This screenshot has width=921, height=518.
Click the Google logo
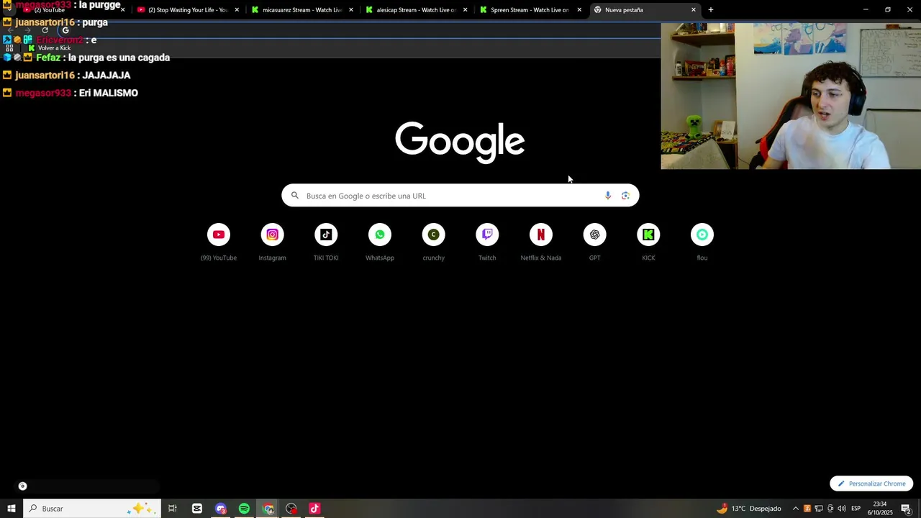point(460,142)
